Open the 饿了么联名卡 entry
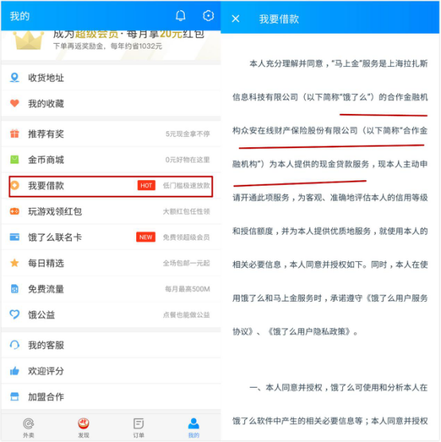 [x=111, y=237]
